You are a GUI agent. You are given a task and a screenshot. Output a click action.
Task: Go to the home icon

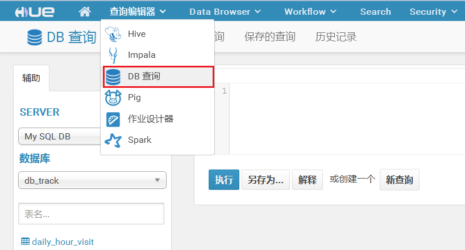point(85,11)
